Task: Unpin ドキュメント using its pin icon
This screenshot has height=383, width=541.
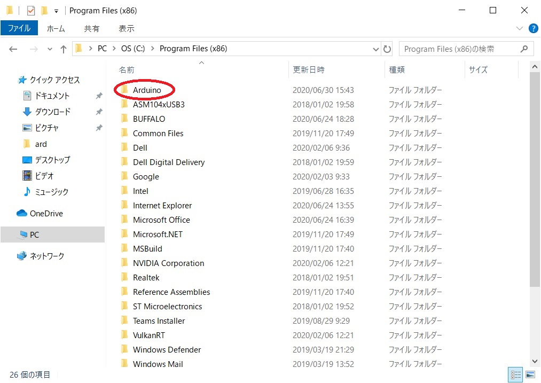Action: 99,96
